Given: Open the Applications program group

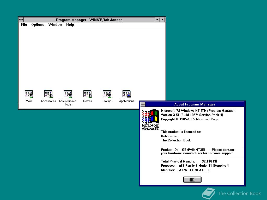Looking at the screenshot, I should point(126,94).
